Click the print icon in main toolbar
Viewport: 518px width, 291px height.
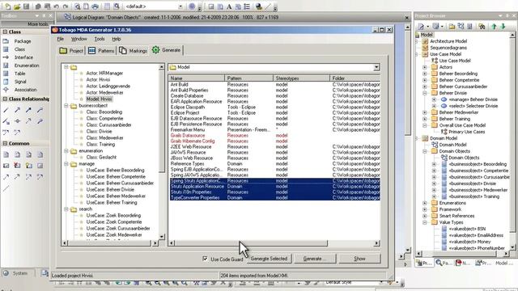[95, 6]
